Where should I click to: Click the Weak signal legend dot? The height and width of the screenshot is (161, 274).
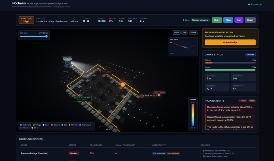[80, 125]
